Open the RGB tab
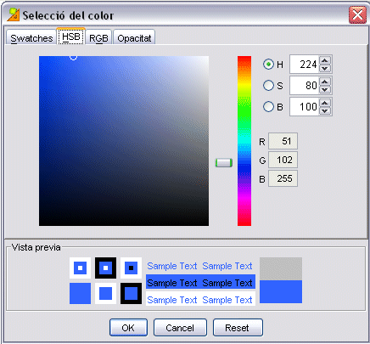This screenshot has width=370, height=344. click(x=98, y=37)
